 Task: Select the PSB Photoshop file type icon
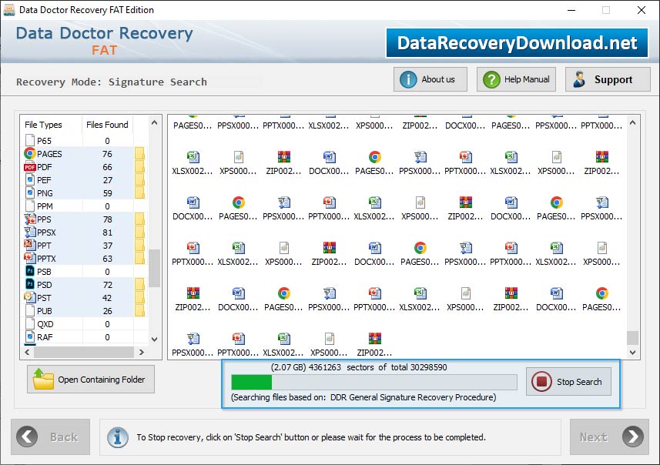coord(29,272)
